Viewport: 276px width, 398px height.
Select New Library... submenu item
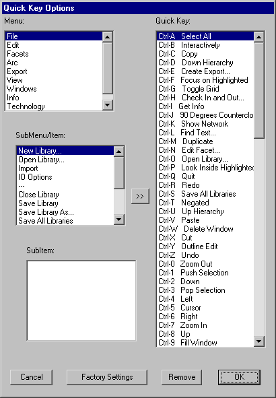tap(65, 151)
